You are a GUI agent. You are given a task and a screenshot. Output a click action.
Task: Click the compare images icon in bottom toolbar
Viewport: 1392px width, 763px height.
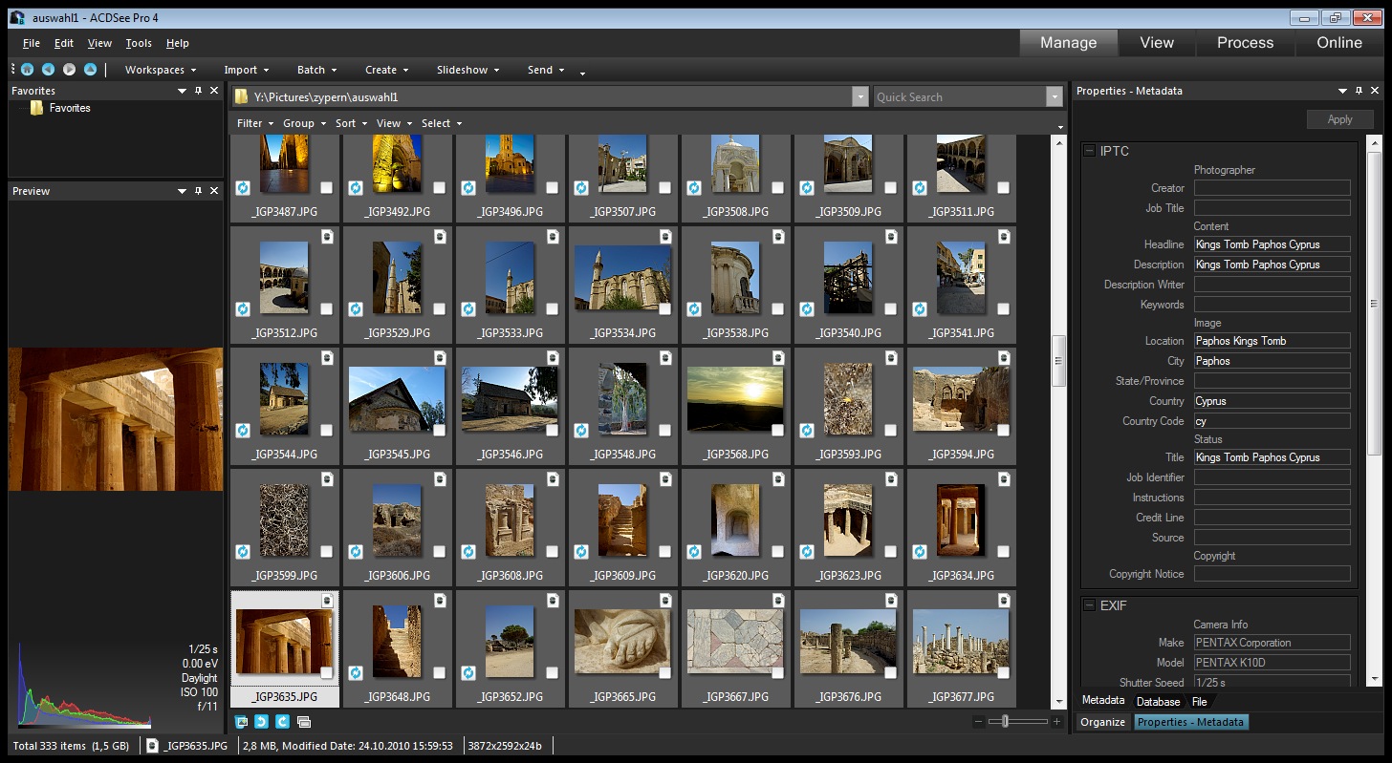[304, 722]
